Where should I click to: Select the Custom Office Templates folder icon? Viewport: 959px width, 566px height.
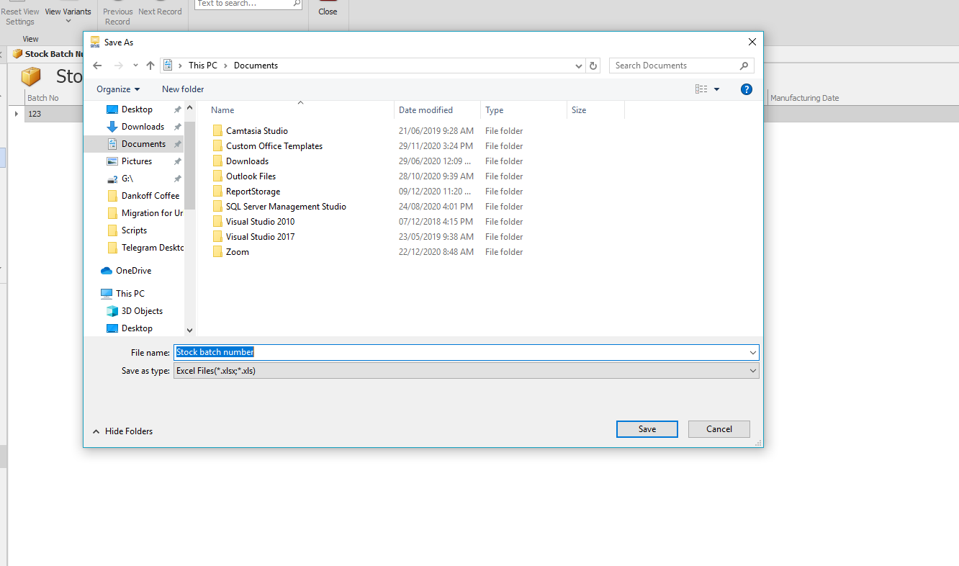(218, 146)
